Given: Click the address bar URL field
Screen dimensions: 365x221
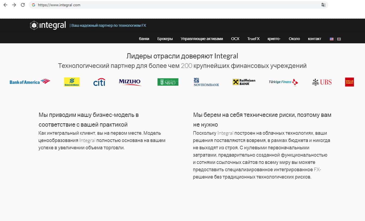Looking at the screenshot, I should (x=163, y=5).
